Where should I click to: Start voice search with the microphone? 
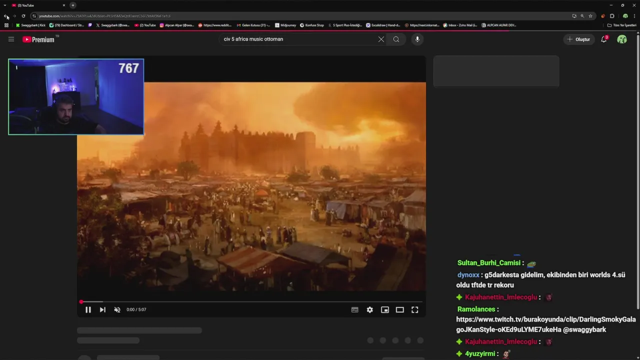click(x=417, y=39)
